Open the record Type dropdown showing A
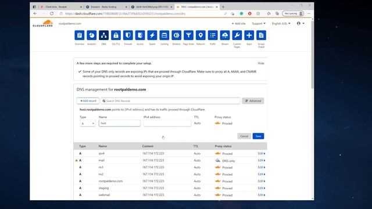This screenshot has height=209, width=372. 88,124
